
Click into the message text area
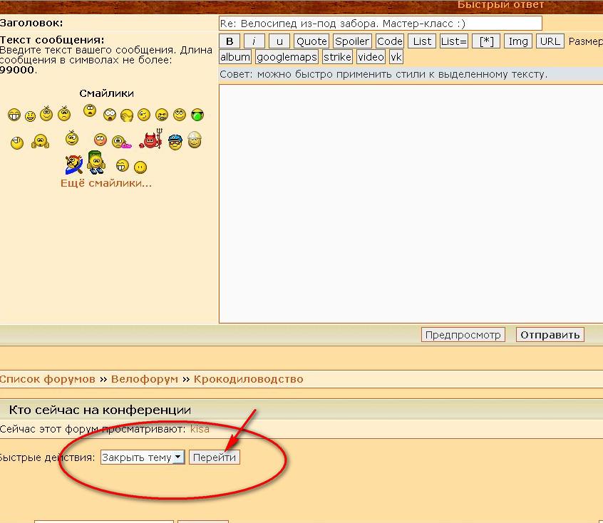pos(410,203)
